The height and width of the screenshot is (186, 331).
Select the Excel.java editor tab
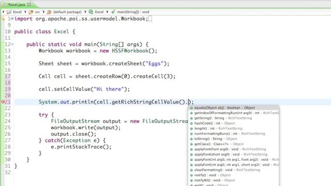(x=16, y=4)
